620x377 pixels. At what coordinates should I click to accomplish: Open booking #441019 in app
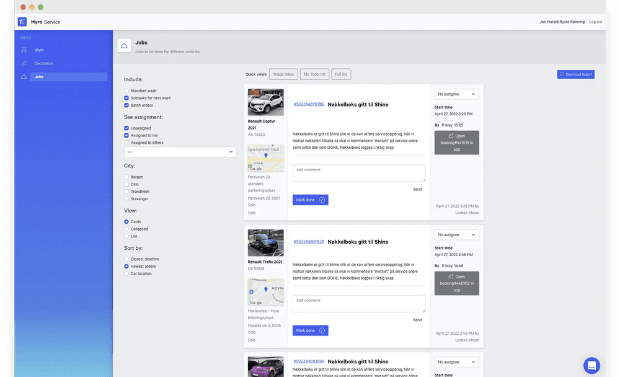pos(456,143)
